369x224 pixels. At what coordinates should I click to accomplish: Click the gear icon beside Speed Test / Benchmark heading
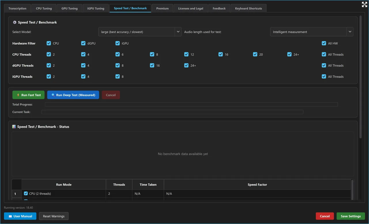click(x=15, y=22)
